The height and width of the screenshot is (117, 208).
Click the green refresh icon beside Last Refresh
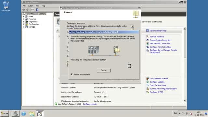pos(56,104)
